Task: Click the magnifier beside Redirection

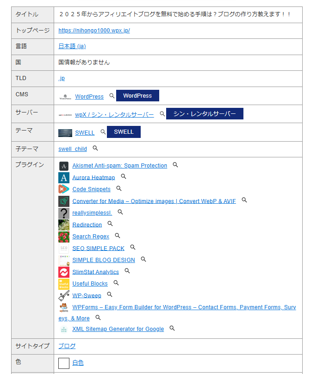Action: 110,224
